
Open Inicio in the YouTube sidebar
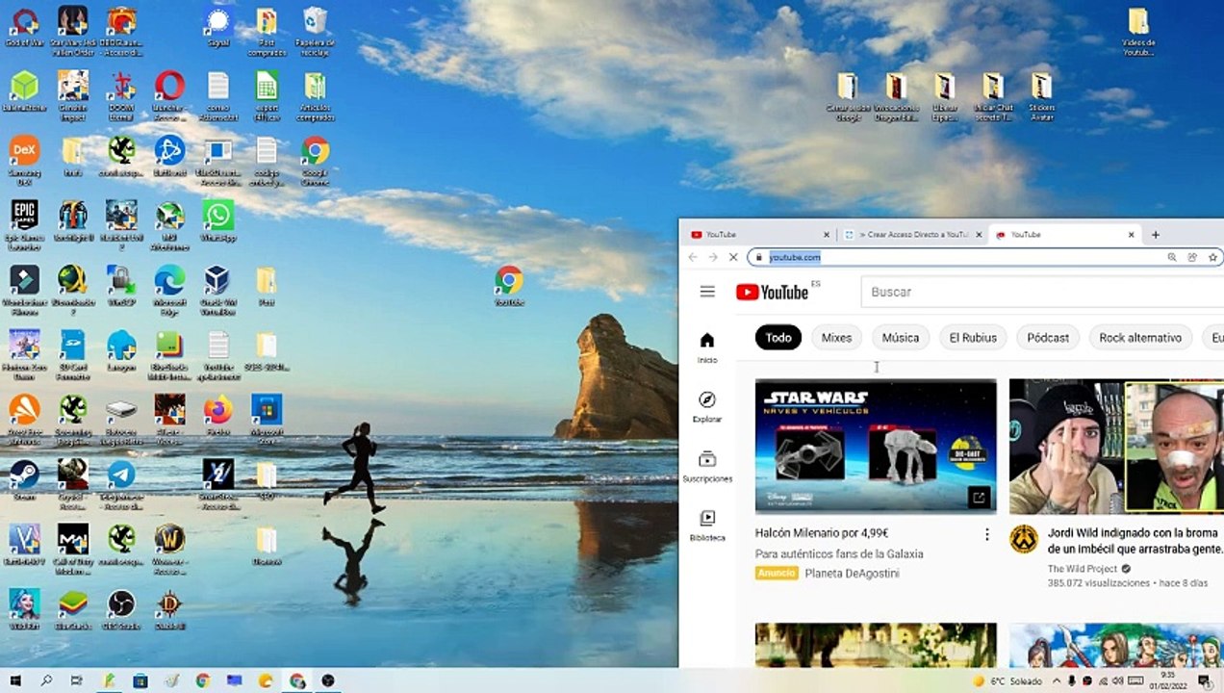tap(707, 347)
